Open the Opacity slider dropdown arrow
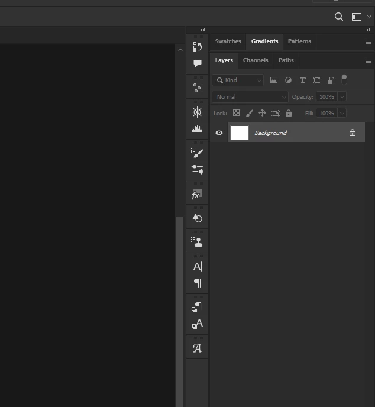The width and height of the screenshot is (375, 407). coord(342,97)
